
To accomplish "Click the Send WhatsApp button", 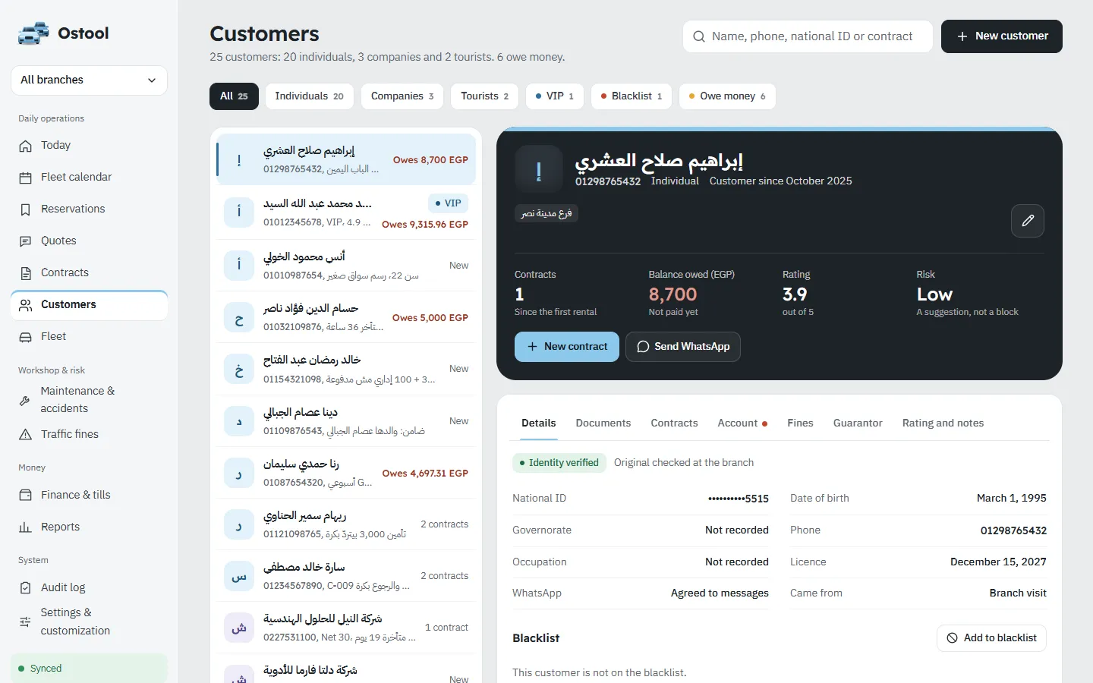I will pyautogui.click(x=683, y=347).
